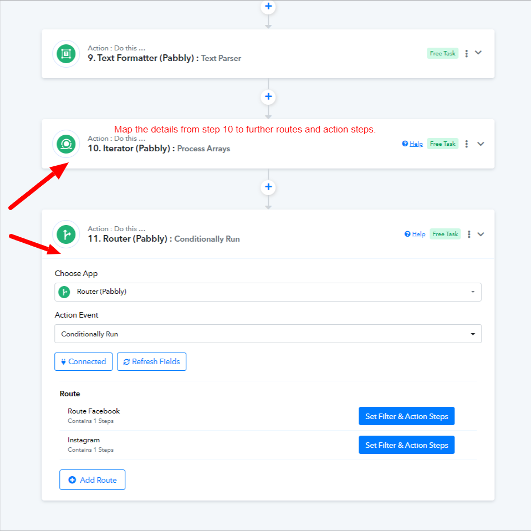Open the Action Event dropdown Conditionally Run
The image size is (531, 531).
pos(268,334)
